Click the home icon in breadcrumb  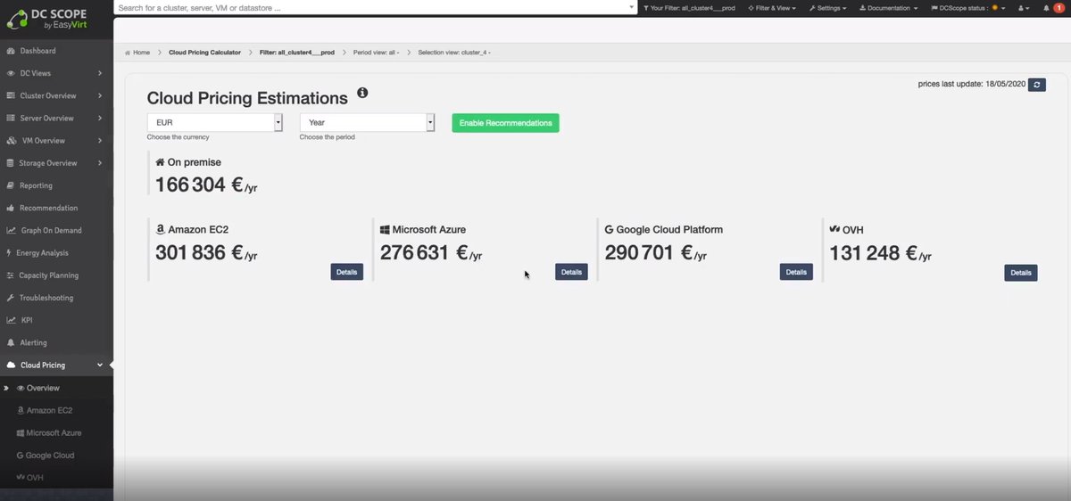pos(128,53)
